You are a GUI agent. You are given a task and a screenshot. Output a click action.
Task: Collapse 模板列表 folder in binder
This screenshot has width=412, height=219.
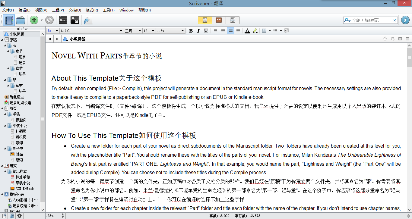pos(2,194)
